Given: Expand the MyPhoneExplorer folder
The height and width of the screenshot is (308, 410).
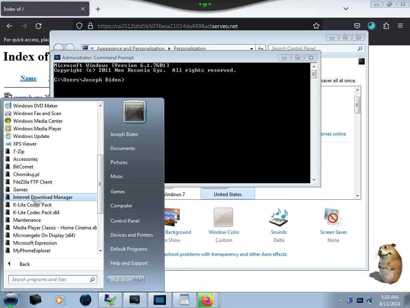Looking at the screenshot, I should (x=32, y=250).
